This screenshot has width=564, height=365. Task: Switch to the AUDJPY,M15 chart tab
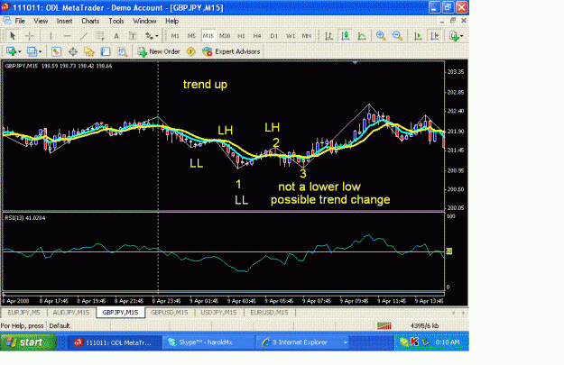pos(71,313)
